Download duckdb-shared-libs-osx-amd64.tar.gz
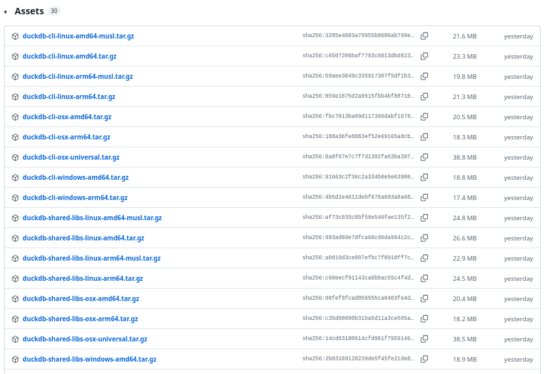The width and height of the screenshot is (546, 374). click(81, 298)
